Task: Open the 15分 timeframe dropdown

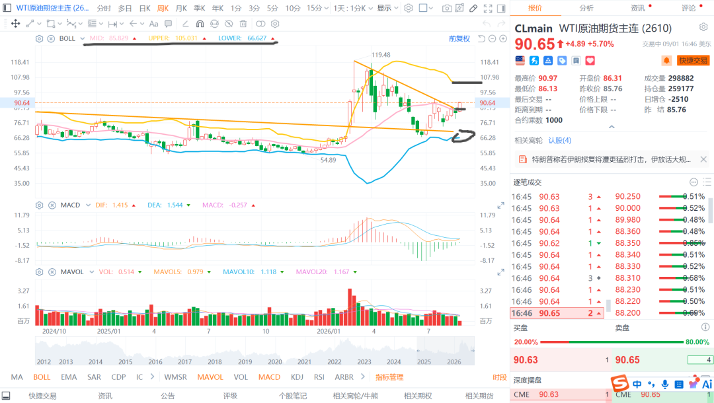Action: (x=317, y=8)
